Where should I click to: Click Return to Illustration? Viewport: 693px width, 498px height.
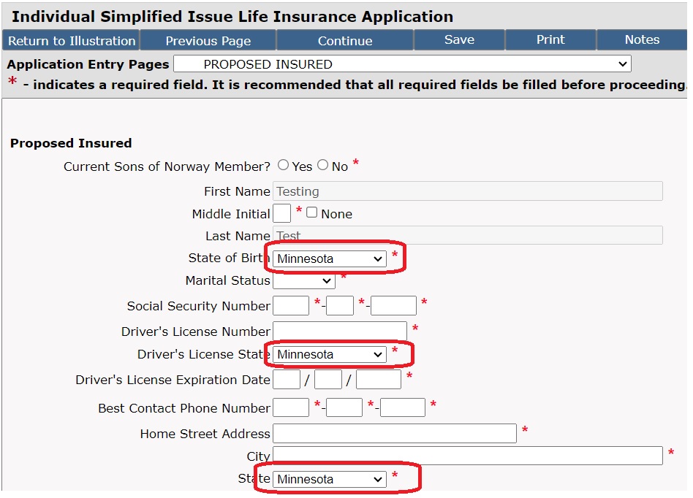(71, 41)
